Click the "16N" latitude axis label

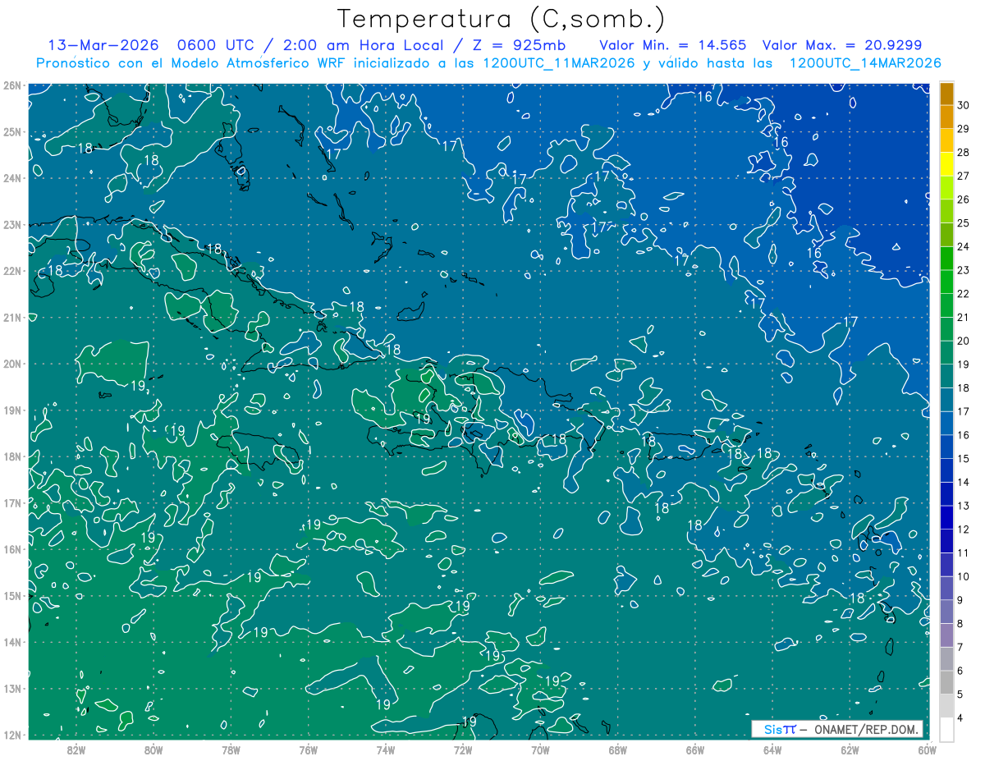point(11,549)
